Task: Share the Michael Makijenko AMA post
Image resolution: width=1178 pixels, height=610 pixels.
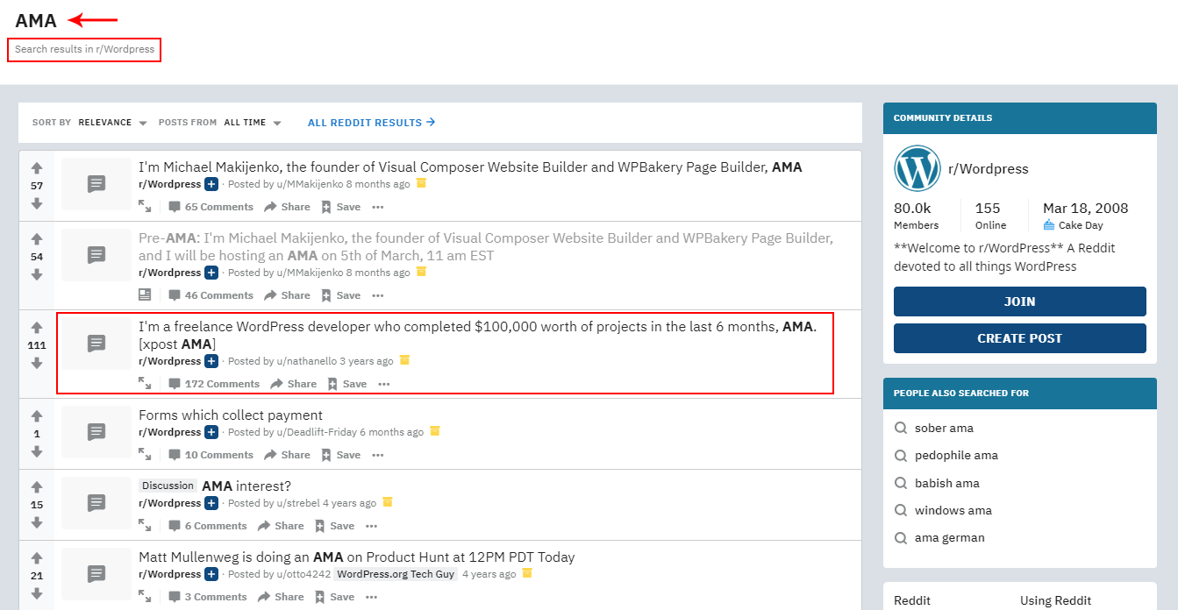Action: (x=287, y=207)
